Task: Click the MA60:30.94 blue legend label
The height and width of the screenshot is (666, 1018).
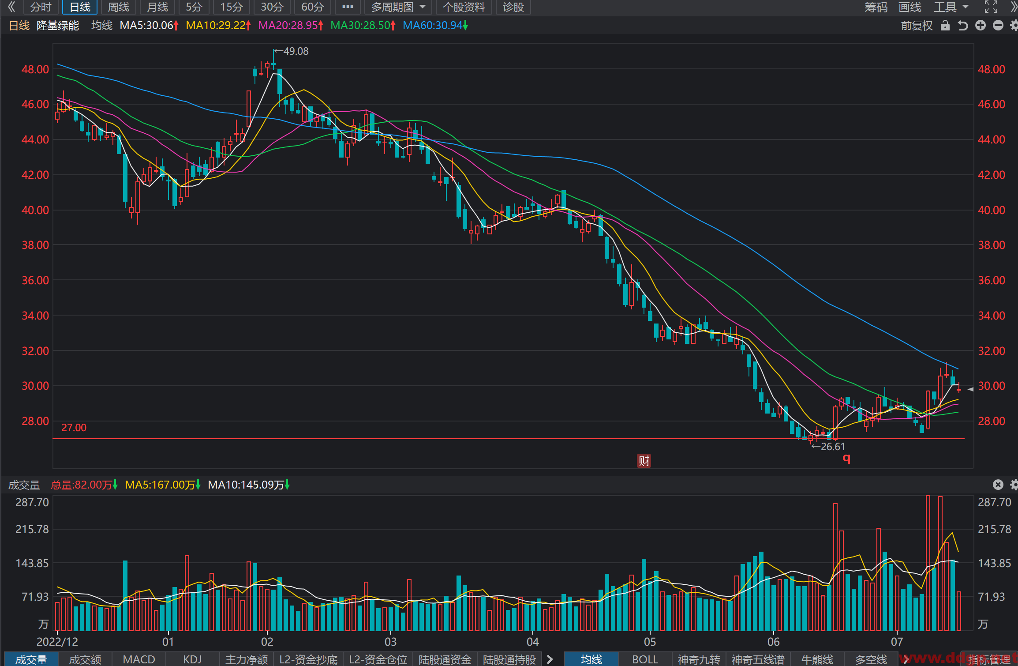Action: [435, 26]
